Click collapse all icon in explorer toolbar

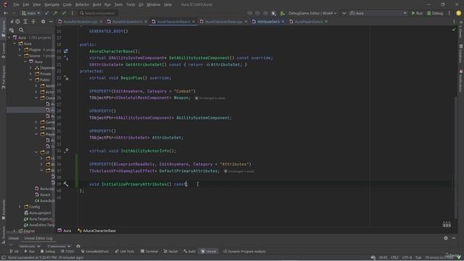tap(33, 22)
